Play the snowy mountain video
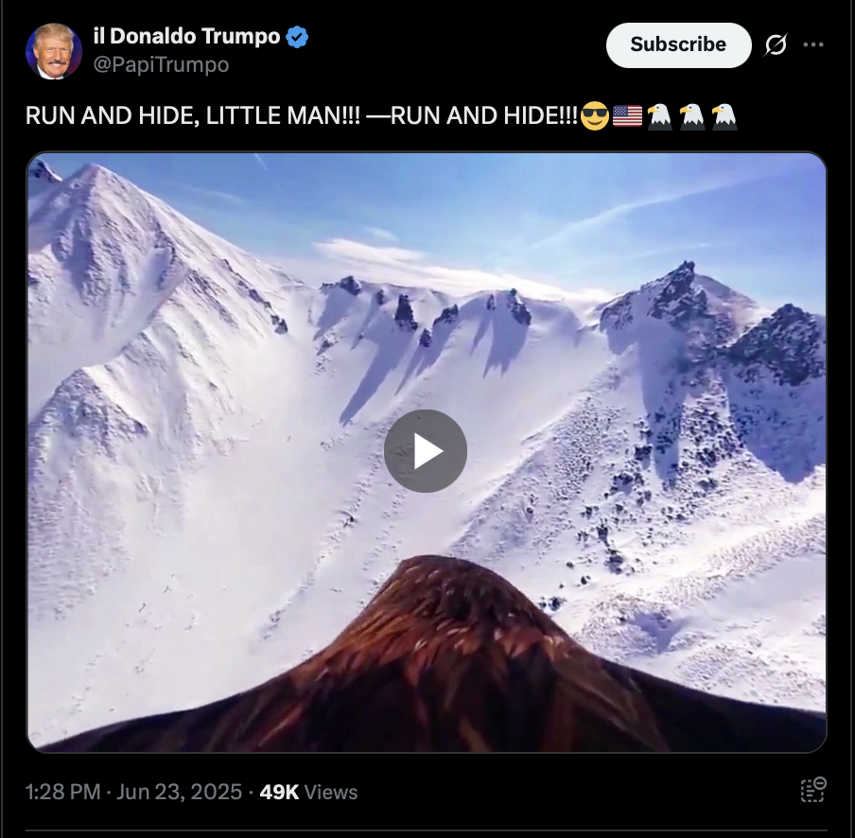The image size is (855, 838). point(426,451)
